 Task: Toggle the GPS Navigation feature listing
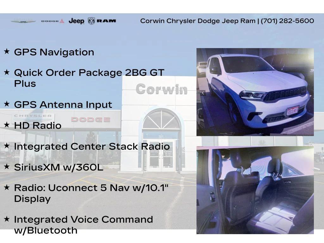point(54,52)
